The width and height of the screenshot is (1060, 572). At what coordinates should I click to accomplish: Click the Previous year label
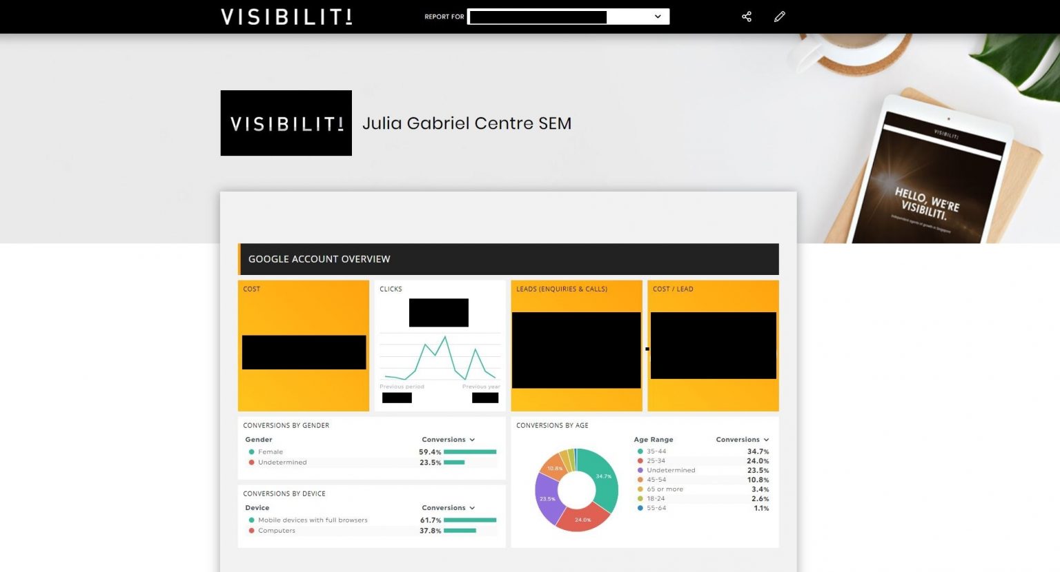tap(481, 387)
